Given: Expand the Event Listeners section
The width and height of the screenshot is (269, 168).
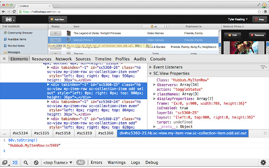Looking at the screenshot, I should pyautogui.click(x=151, y=67).
